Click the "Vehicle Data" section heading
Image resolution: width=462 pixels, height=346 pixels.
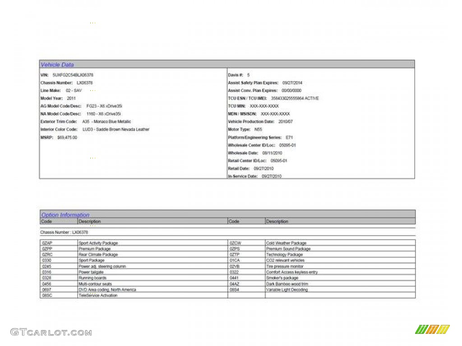[57, 65]
